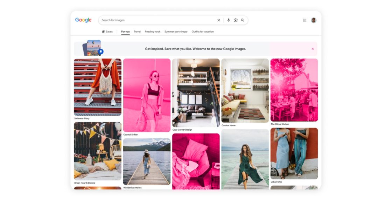The image size is (392, 206).
Task: Click the Curator Home caption
Action: (229, 125)
